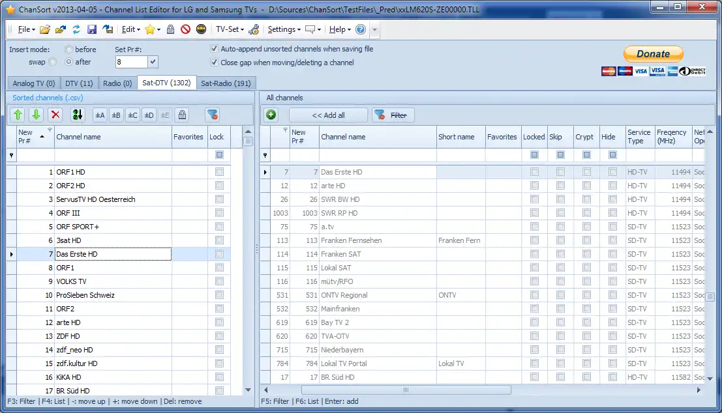Switch to the Radio (0) tab
Screen dimensions: 722x413
click(x=117, y=83)
